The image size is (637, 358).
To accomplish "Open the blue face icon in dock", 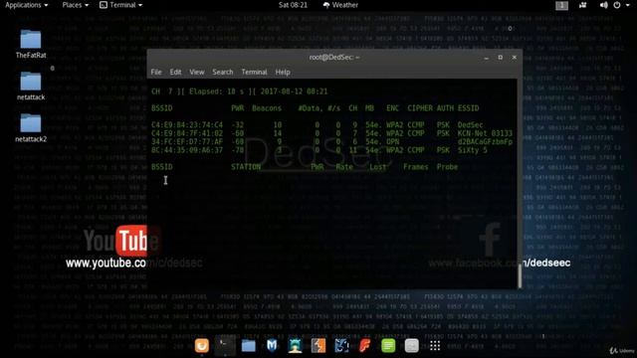I will [341, 345].
